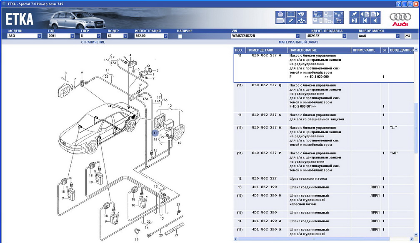Toggle the НАЛИЧИЕ checkbox
The height and width of the screenshot is (243, 420).
[x=180, y=36]
